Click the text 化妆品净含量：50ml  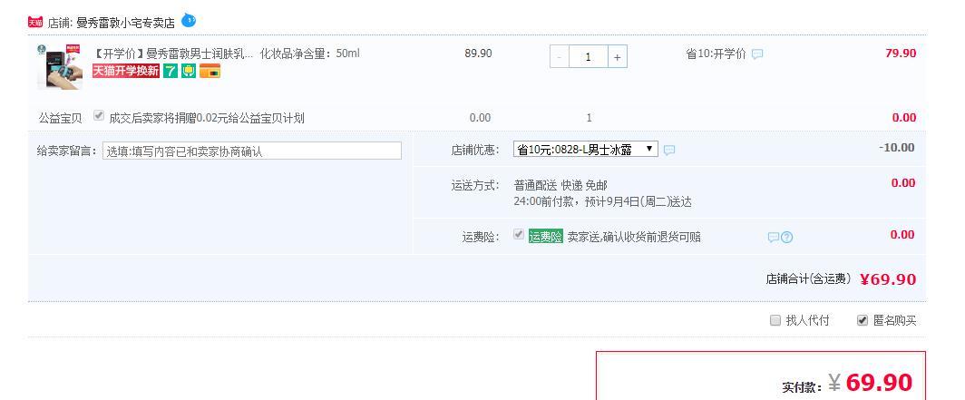(309, 54)
